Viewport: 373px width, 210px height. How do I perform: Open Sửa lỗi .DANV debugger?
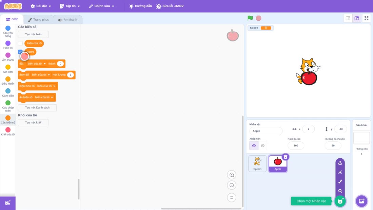tap(170, 6)
